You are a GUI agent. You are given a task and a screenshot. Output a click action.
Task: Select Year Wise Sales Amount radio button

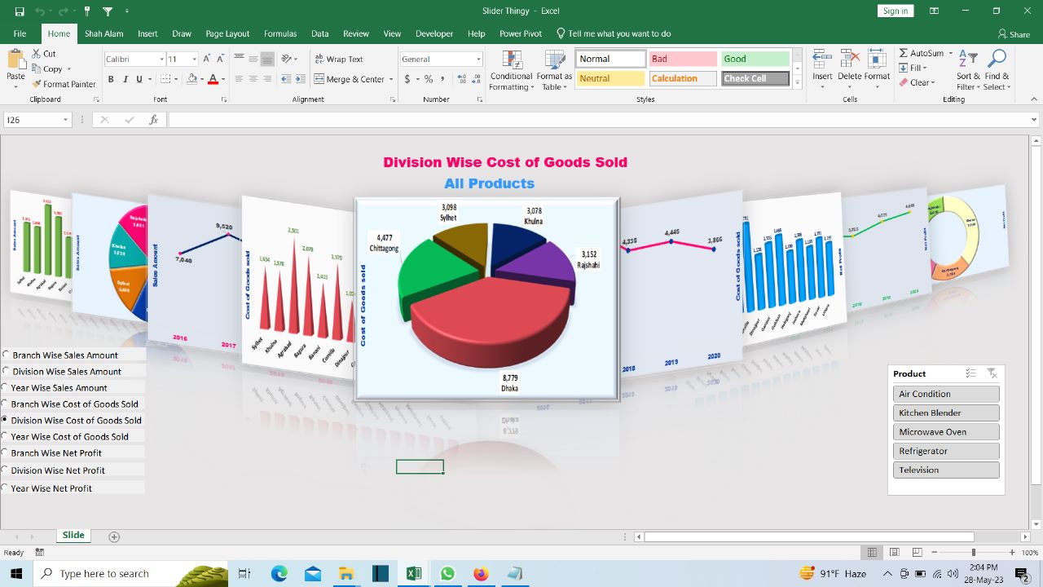[7, 388]
